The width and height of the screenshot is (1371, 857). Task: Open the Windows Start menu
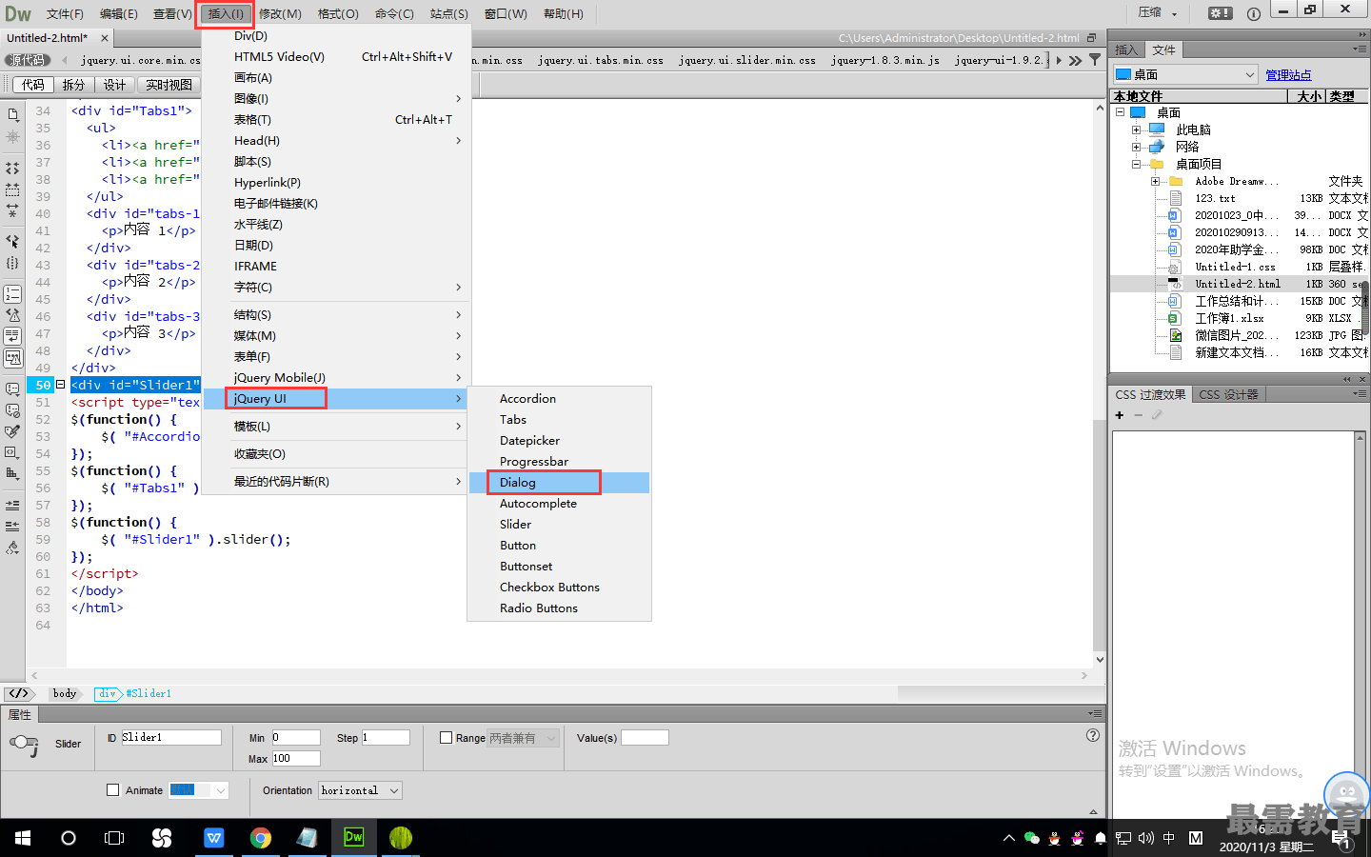pos(23,838)
